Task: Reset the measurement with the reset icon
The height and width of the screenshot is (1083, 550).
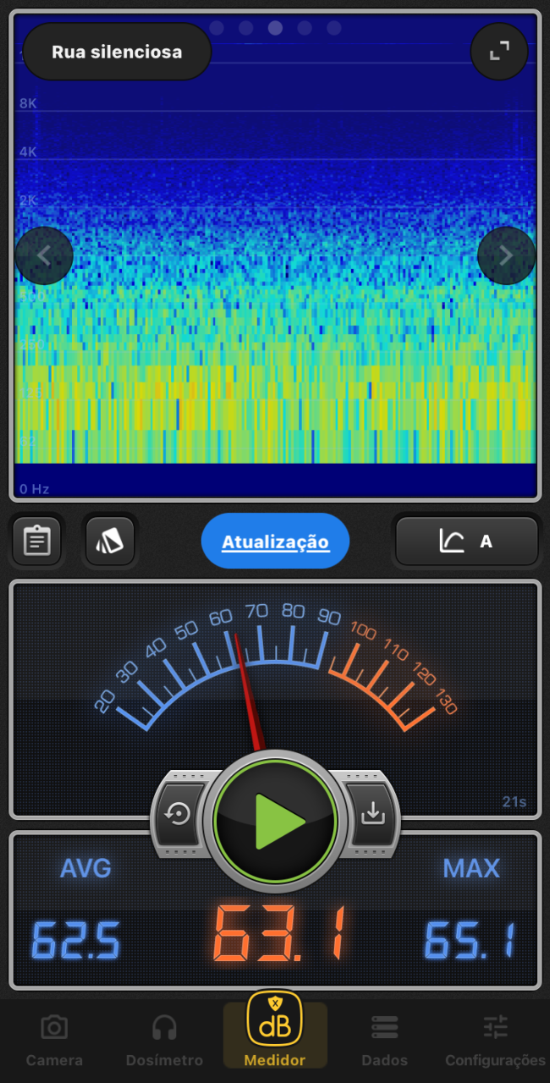Action: pos(179,814)
